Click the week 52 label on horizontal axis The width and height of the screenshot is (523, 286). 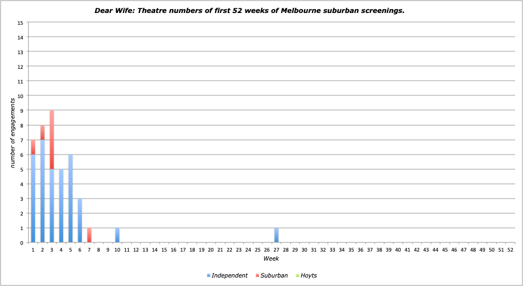510,249
